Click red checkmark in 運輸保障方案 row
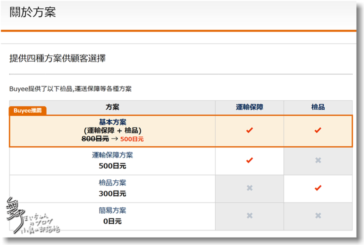Screen dimensions: 364x245 point(249,160)
